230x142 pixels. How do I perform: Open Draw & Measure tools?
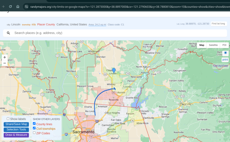click(x=16, y=135)
